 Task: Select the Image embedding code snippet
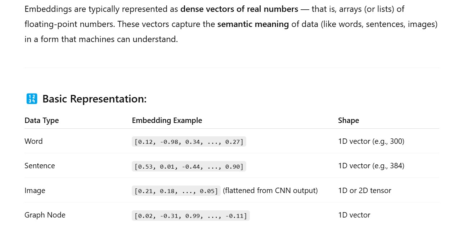[176, 191]
